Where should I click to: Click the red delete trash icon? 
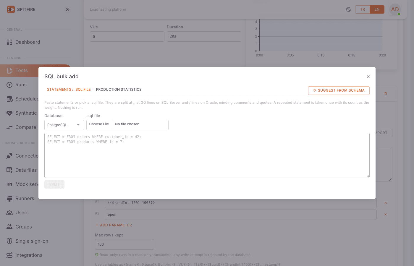386,94
